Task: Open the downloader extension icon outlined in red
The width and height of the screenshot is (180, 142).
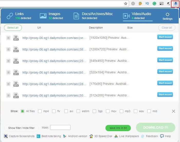Action: click(175, 4)
